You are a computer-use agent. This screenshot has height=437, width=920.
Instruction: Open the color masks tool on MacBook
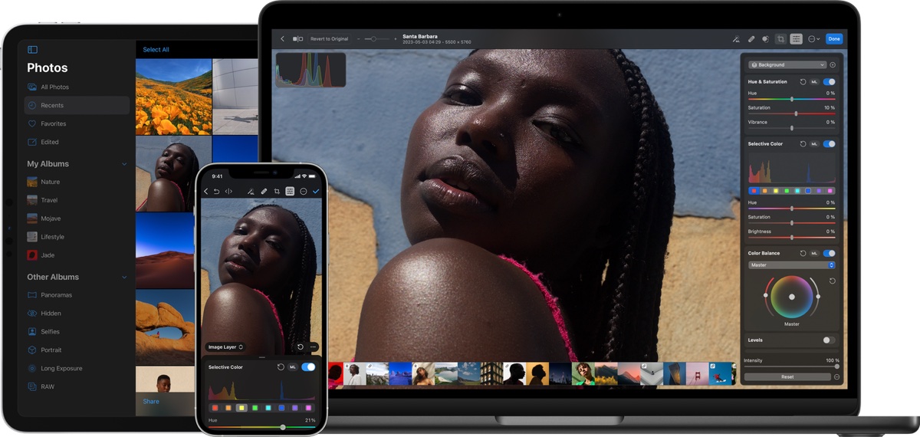pos(765,38)
